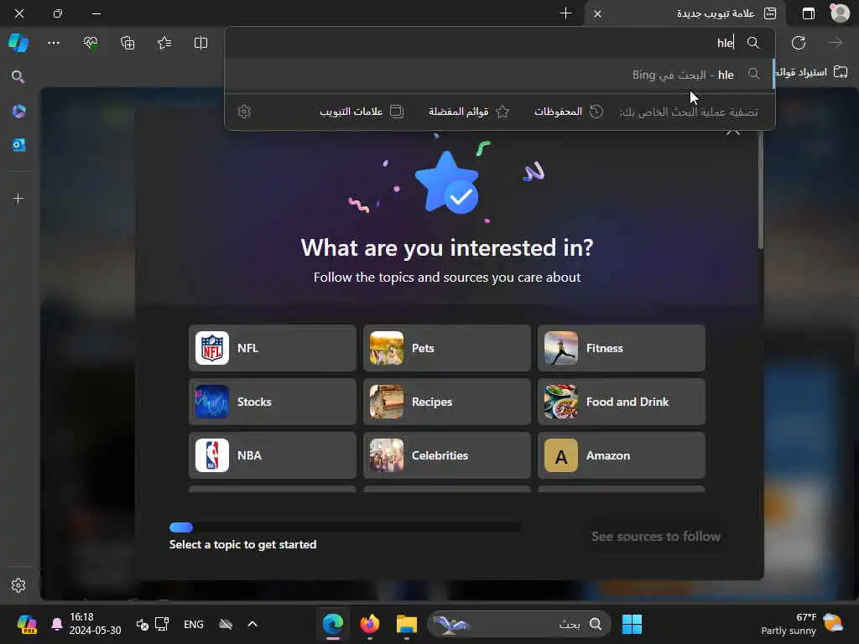Open the Favorites star-list icon
The width and height of the screenshot is (859, 644).
pos(164,43)
